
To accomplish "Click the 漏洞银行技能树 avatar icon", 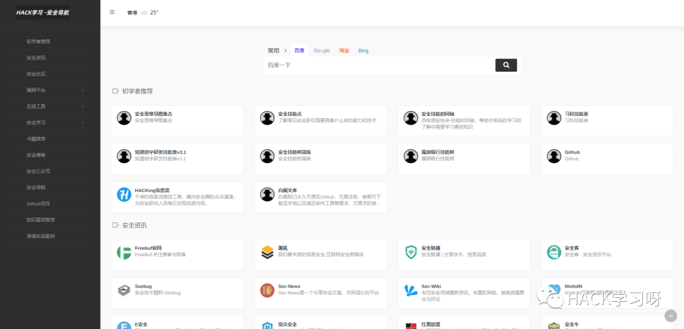I will tap(410, 156).
